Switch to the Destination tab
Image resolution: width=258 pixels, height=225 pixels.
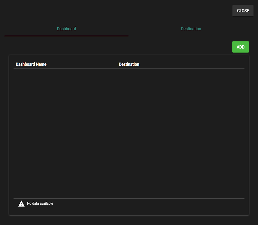191,29
